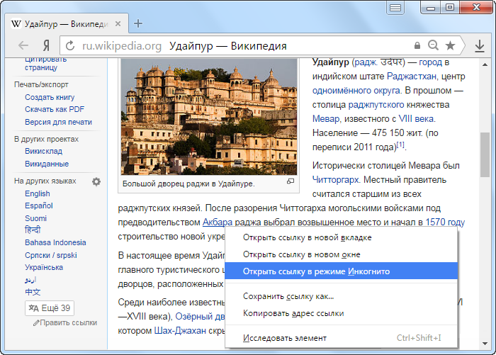The image size is (496, 355).
Task: Open the footnote [1] reference
Action: pos(400,145)
